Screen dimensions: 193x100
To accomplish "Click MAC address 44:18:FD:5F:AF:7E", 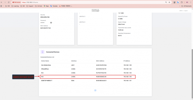I will coord(101,69).
